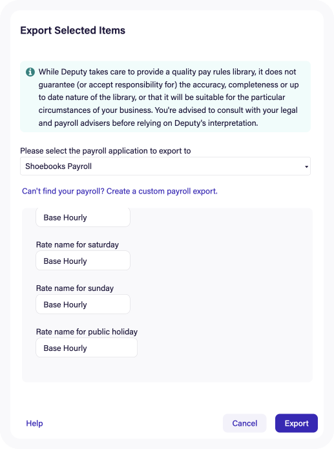Click the public holiday rate name input field

click(87, 348)
